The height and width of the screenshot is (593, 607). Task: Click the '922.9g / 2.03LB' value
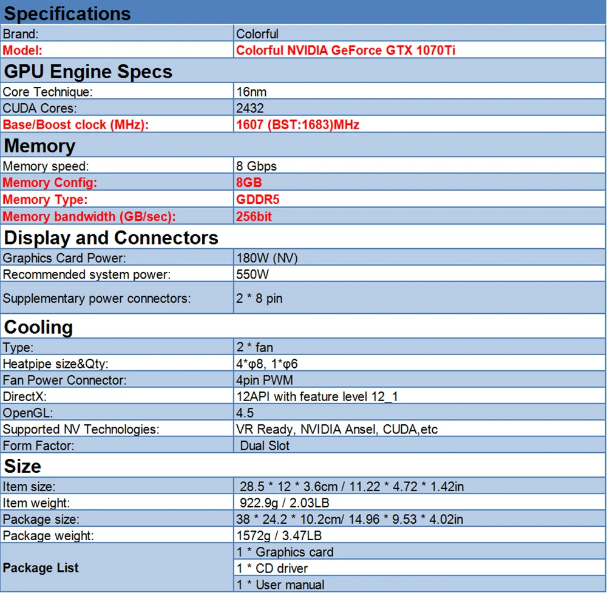[x=285, y=503]
